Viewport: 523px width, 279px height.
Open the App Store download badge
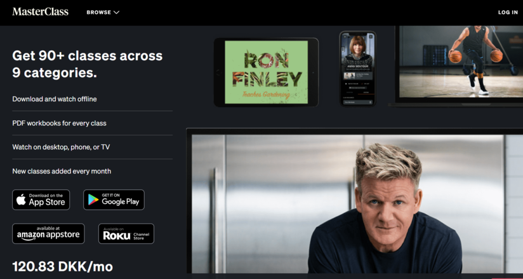click(41, 200)
